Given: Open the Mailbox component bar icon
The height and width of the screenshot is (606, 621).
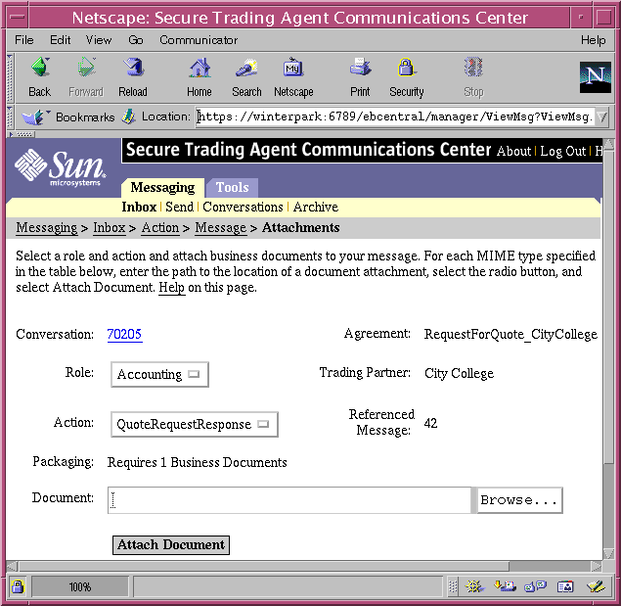Looking at the screenshot, I should click(x=505, y=586).
